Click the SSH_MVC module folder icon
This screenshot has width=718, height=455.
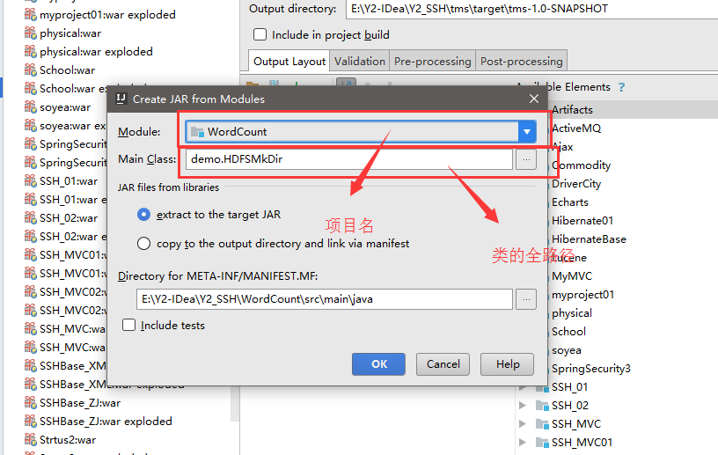point(543,424)
